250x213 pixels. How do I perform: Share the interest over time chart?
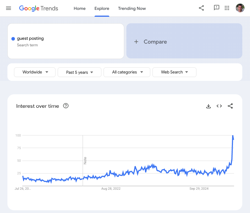click(x=230, y=106)
